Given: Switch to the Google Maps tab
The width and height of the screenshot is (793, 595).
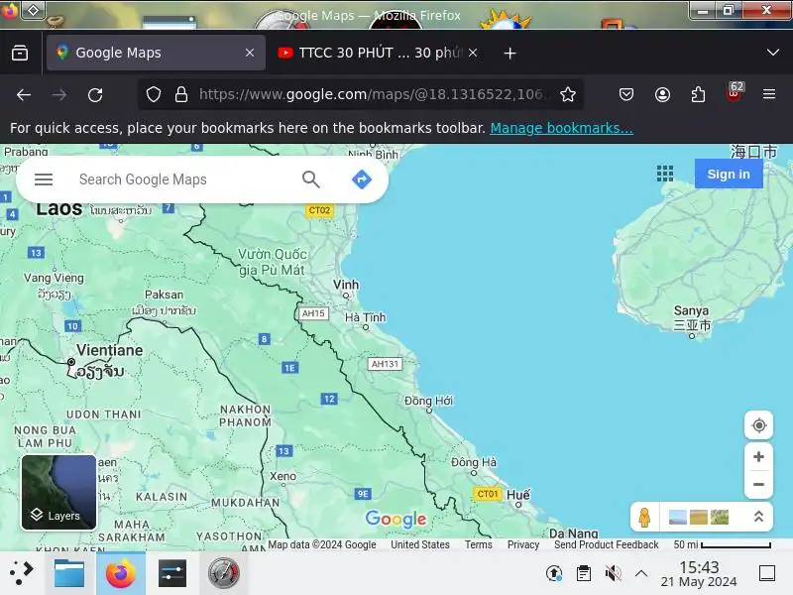Looking at the screenshot, I should (156, 53).
